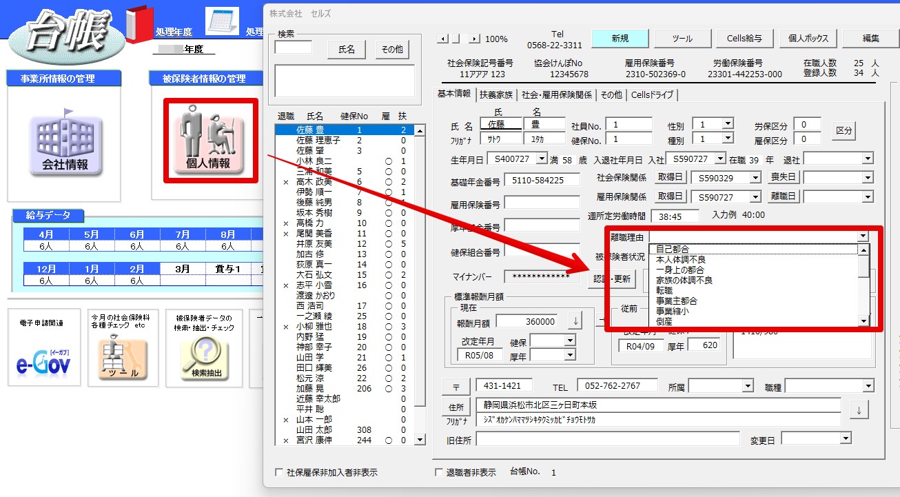Viewport: 900px width, 497px height.
Task: Click the 認証・更新 button
Action: (612, 279)
